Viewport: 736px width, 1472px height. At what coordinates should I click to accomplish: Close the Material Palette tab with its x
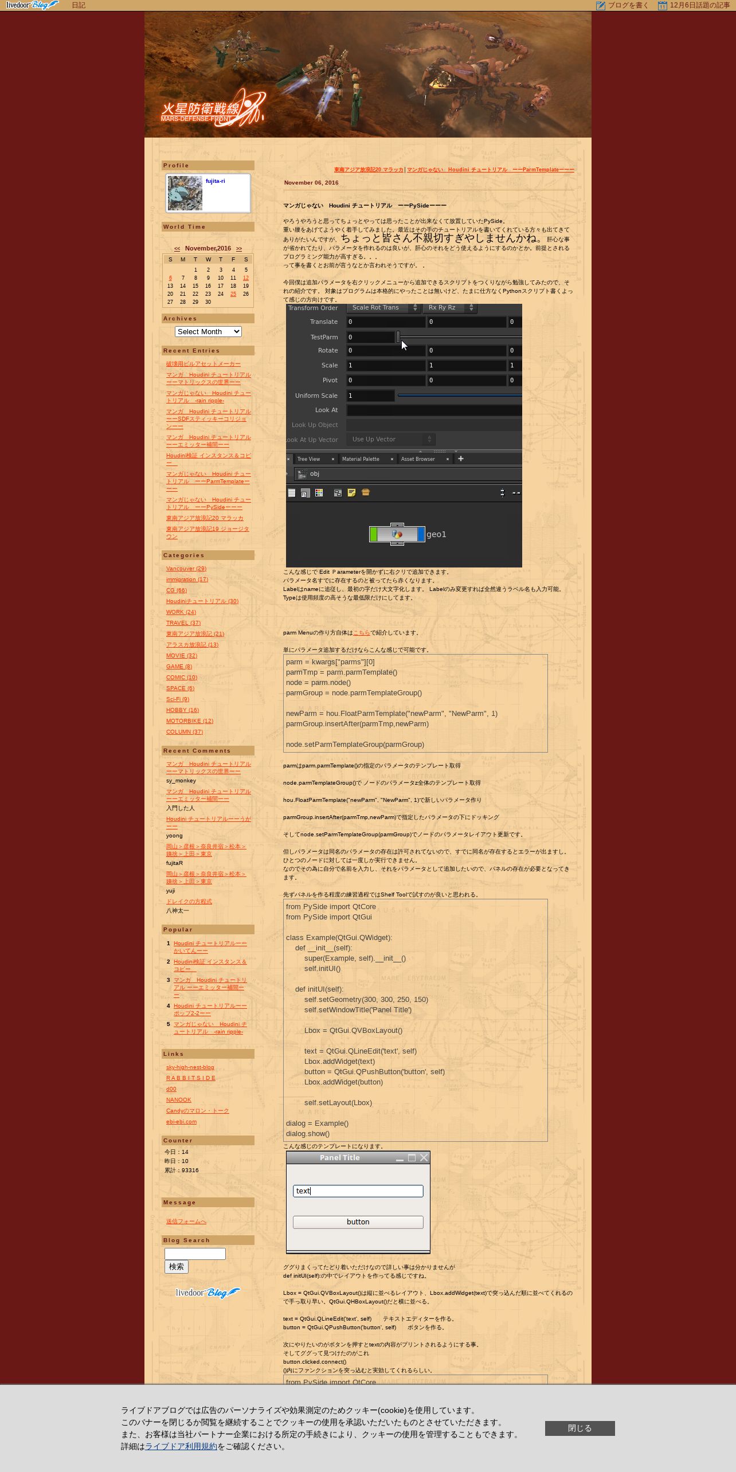[392, 459]
